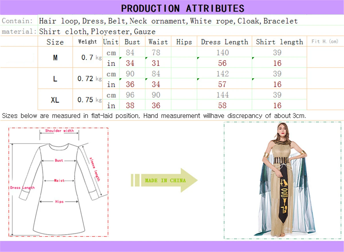The width and height of the screenshot is (344, 252).
Task: Click the contained items list starting with Hair loop
Action: 168,21
